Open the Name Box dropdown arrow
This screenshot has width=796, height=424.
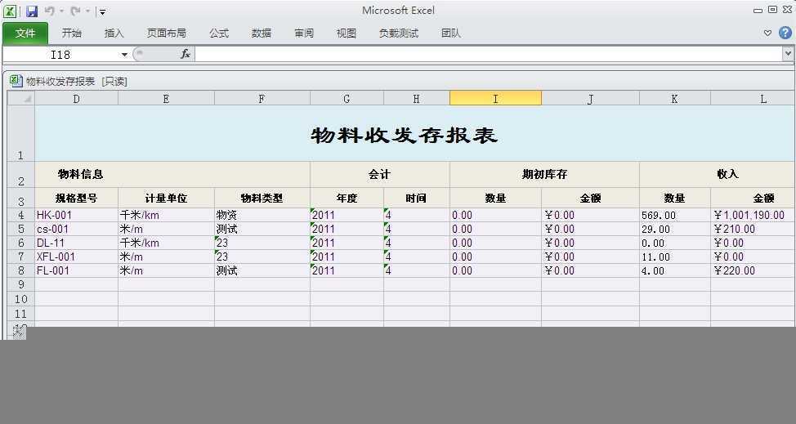[124, 54]
